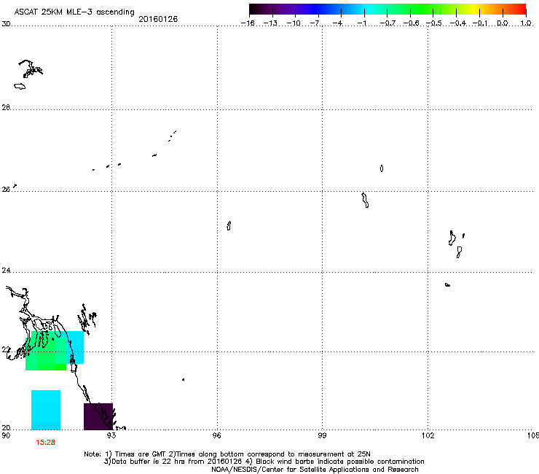
Task: Click the green data cells near 22N
Action: (x=46, y=351)
